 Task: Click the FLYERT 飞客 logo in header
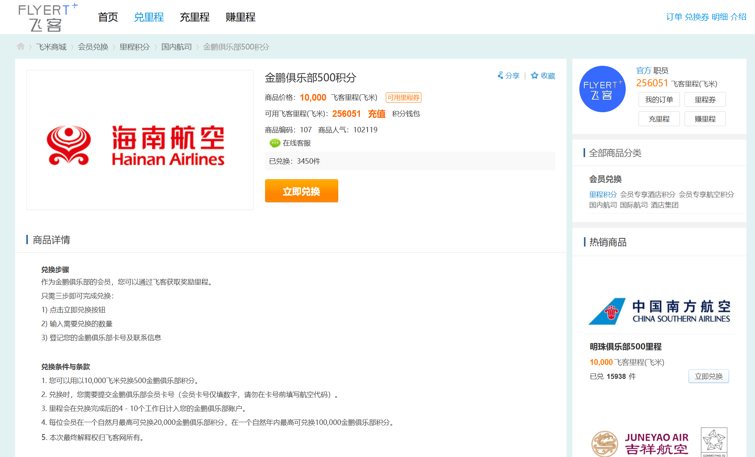(x=48, y=17)
